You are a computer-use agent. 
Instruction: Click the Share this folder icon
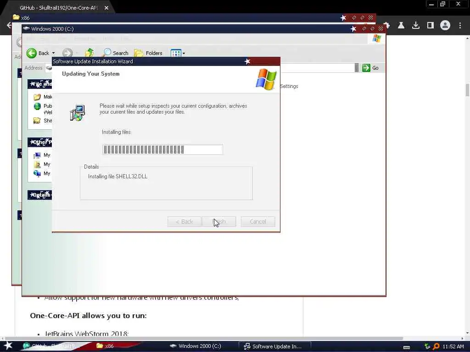37,121
